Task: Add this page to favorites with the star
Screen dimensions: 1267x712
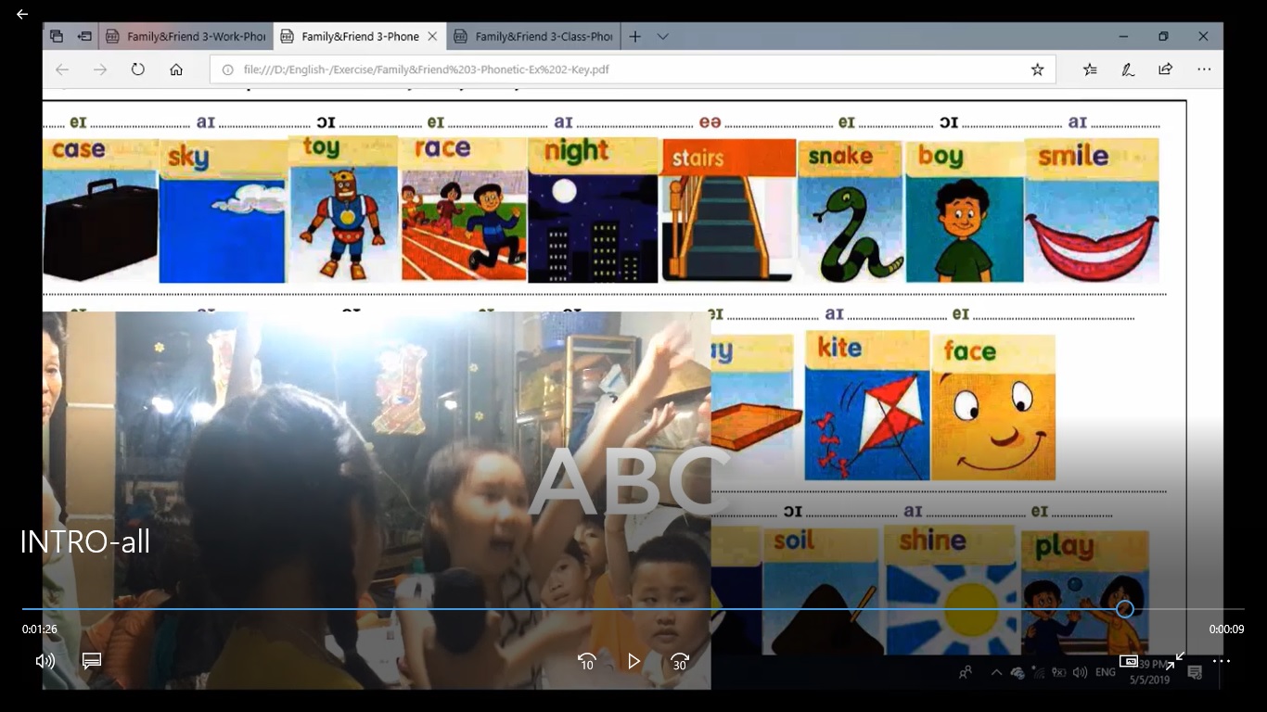Action: (1037, 70)
